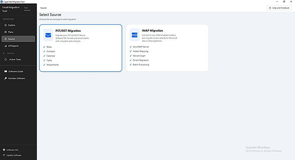Open Plans in the sidebar

[18, 32]
